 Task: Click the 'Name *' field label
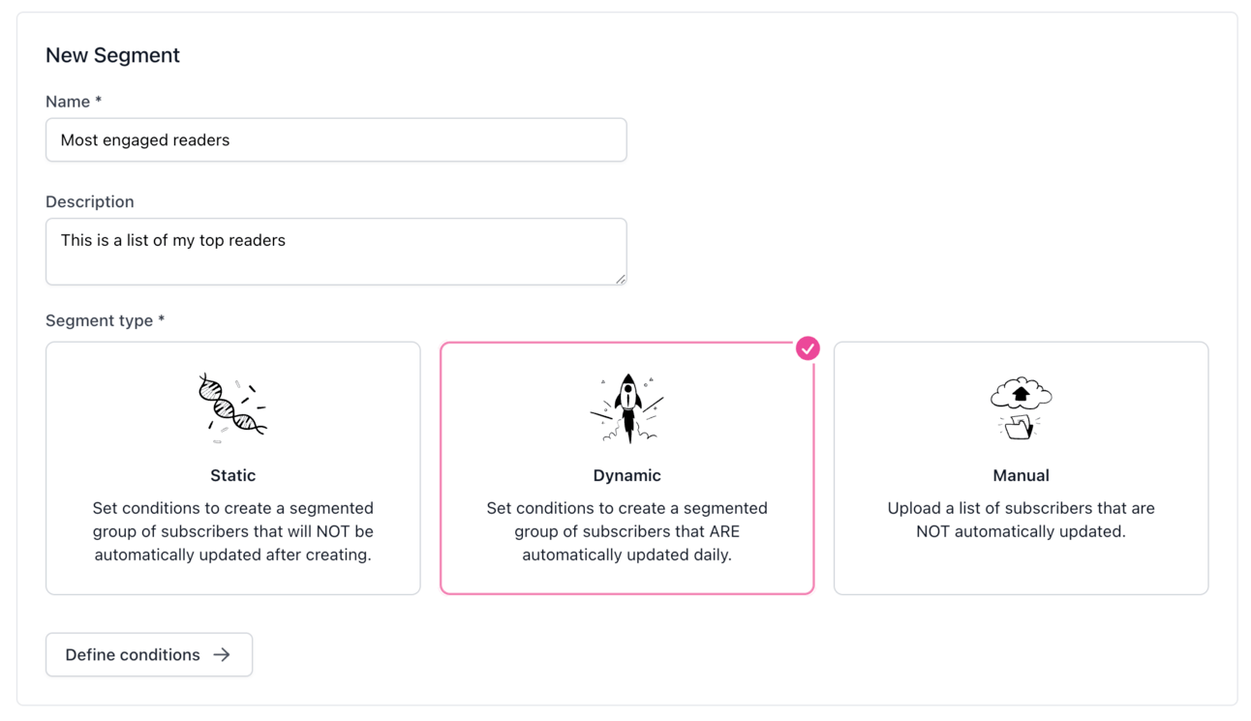click(74, 102)
